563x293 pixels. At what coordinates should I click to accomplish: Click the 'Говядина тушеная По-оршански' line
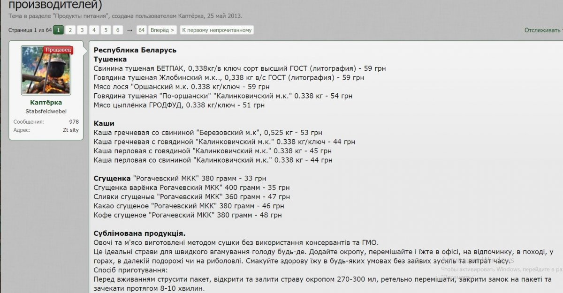(x=223, y=96)
